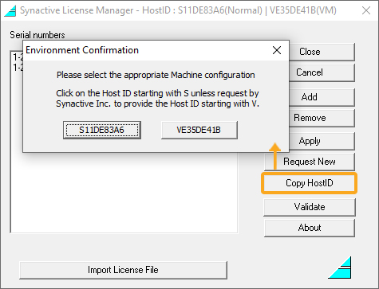
Task: Click the Request New button
Action: pyautogui.click(x=310, y=162)
